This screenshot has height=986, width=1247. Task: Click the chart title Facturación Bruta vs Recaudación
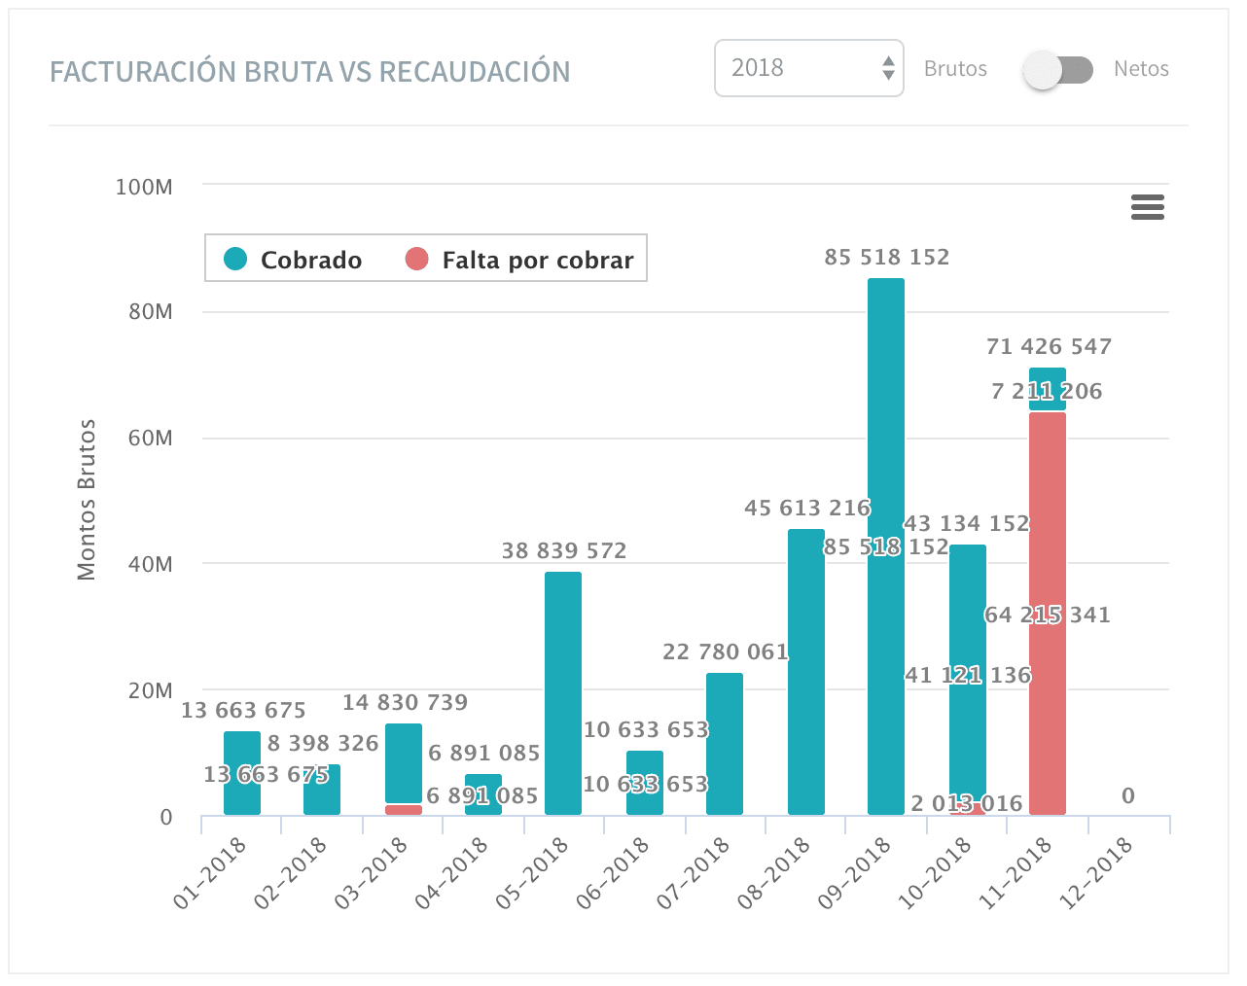[x=310, y=72]
